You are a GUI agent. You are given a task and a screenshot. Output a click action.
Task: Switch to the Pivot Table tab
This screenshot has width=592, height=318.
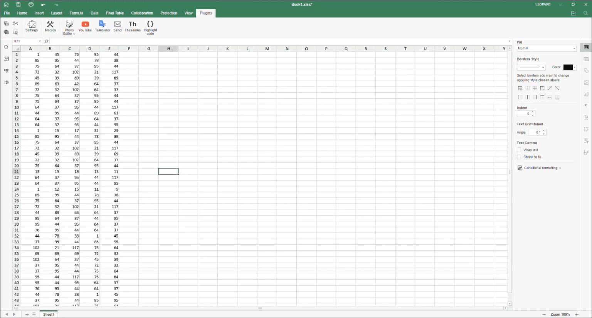pos(114,13)
